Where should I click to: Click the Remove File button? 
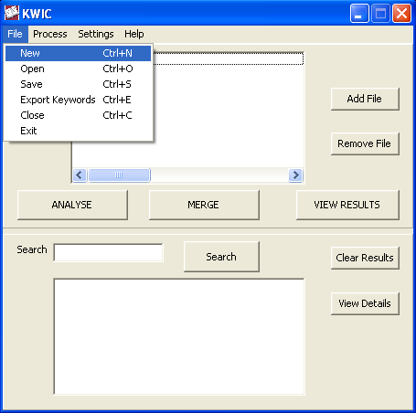[x=365, y=143]
